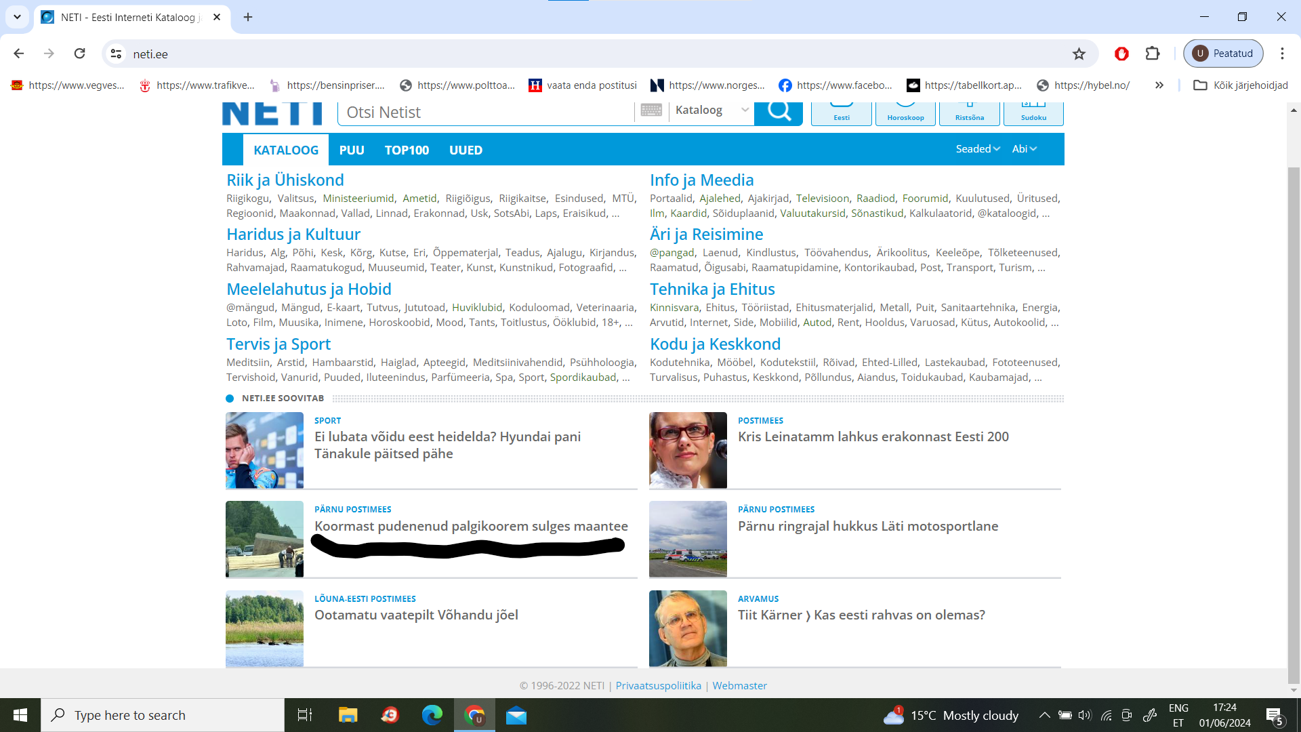This screenshot has height=732, width=1301.
Task: Open the Kataloog search scope dropdown
Action: 711,110
